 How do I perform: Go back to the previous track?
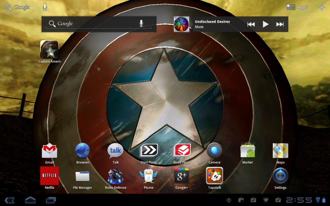[x=251, y=24]
